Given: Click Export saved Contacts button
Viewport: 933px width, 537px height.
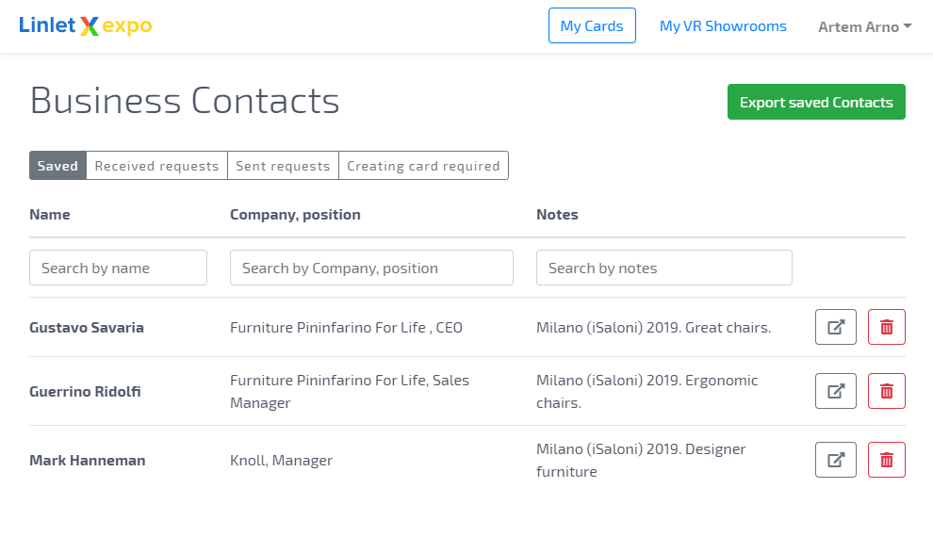Looking at the screenshot, I should click(816, 102).
